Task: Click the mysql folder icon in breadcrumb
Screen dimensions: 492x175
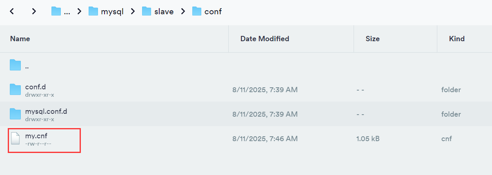Action: coord(94,11)
